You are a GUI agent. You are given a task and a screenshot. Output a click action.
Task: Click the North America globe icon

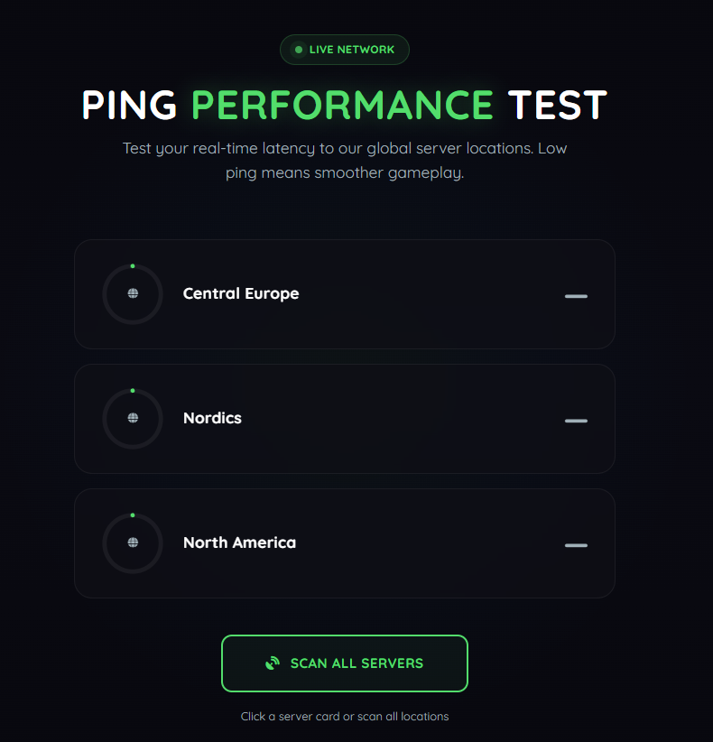point(133,543)
